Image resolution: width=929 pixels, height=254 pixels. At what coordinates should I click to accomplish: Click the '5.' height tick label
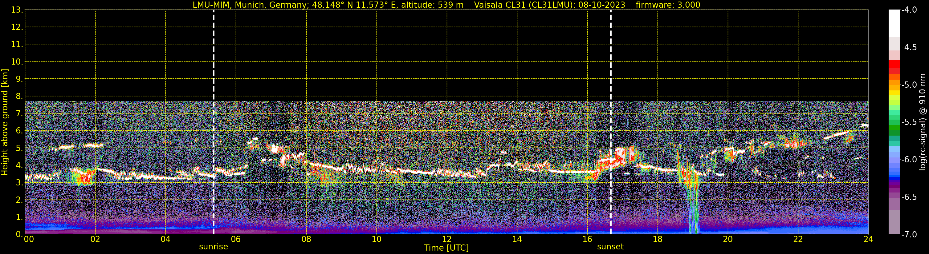[x=19, y=148]
